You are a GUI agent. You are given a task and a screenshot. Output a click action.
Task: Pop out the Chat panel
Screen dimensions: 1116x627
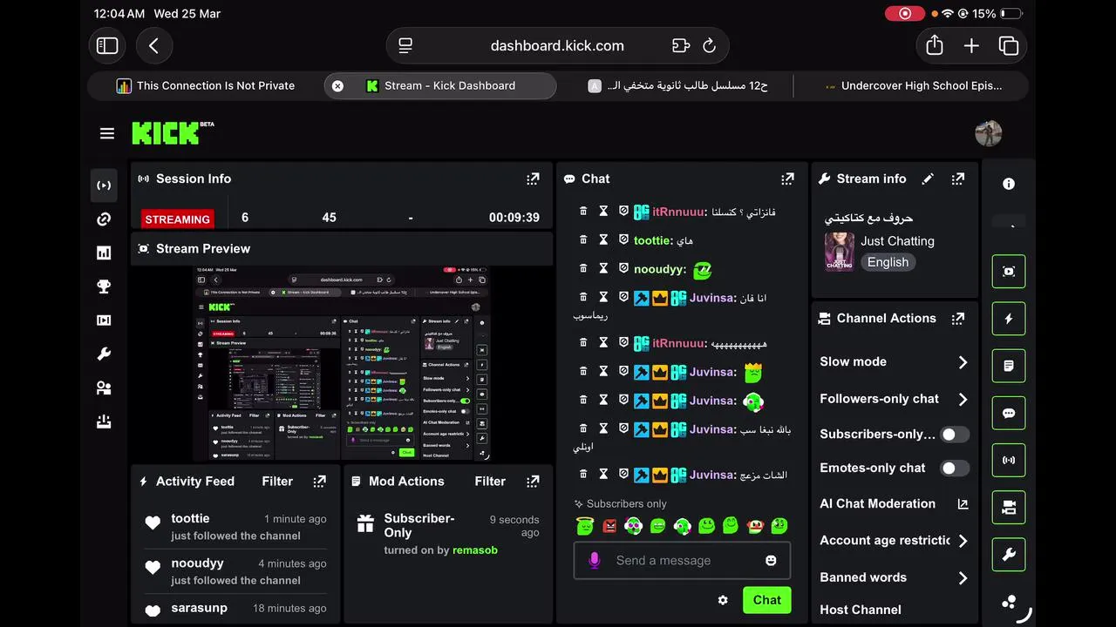coord(787,179)
